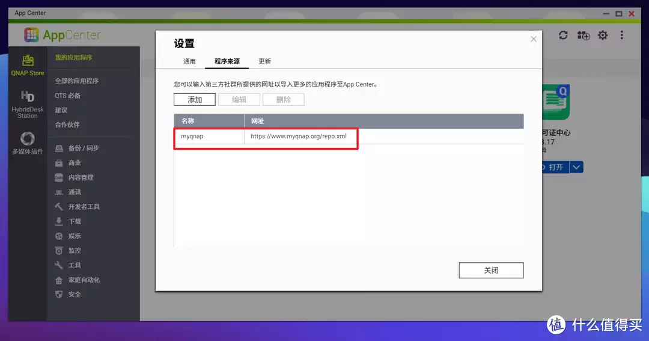Open the QNAP Store sidebar icon
Screen dimensions: 649x341
pos(28,61)
